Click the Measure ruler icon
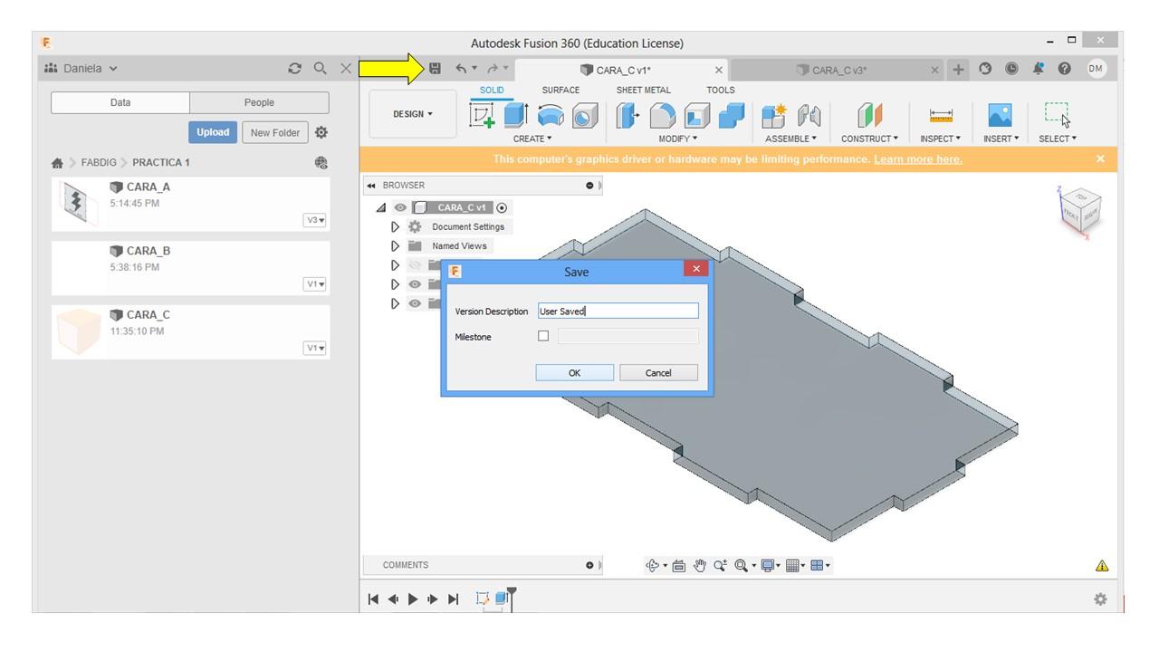This screenshot has height=652, width=1159. coord(942,115)
